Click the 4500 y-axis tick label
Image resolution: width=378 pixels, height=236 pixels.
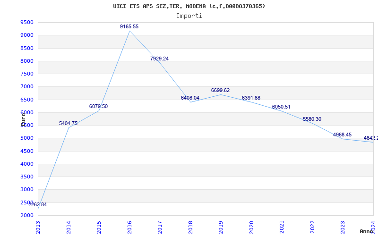tap(27, 151)
